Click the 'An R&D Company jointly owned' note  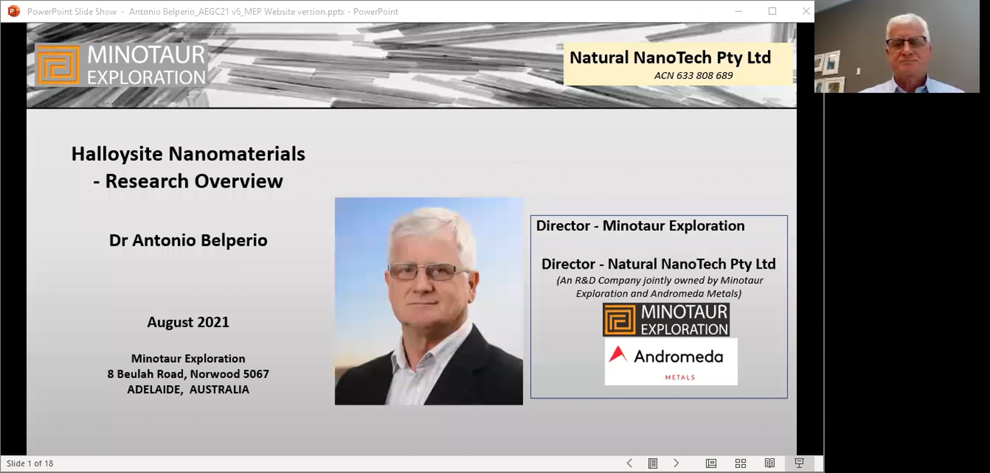[x=659, y=287]
